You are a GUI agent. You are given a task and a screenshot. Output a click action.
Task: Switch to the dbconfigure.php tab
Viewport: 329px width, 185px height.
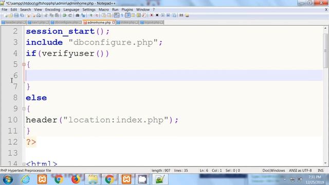pos(66,22)
